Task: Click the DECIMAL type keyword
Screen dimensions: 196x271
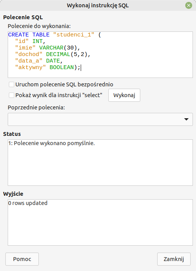Action: point(58,55)
